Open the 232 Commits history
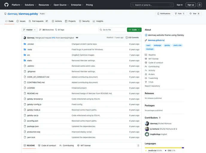 click(x=132, y=38)
